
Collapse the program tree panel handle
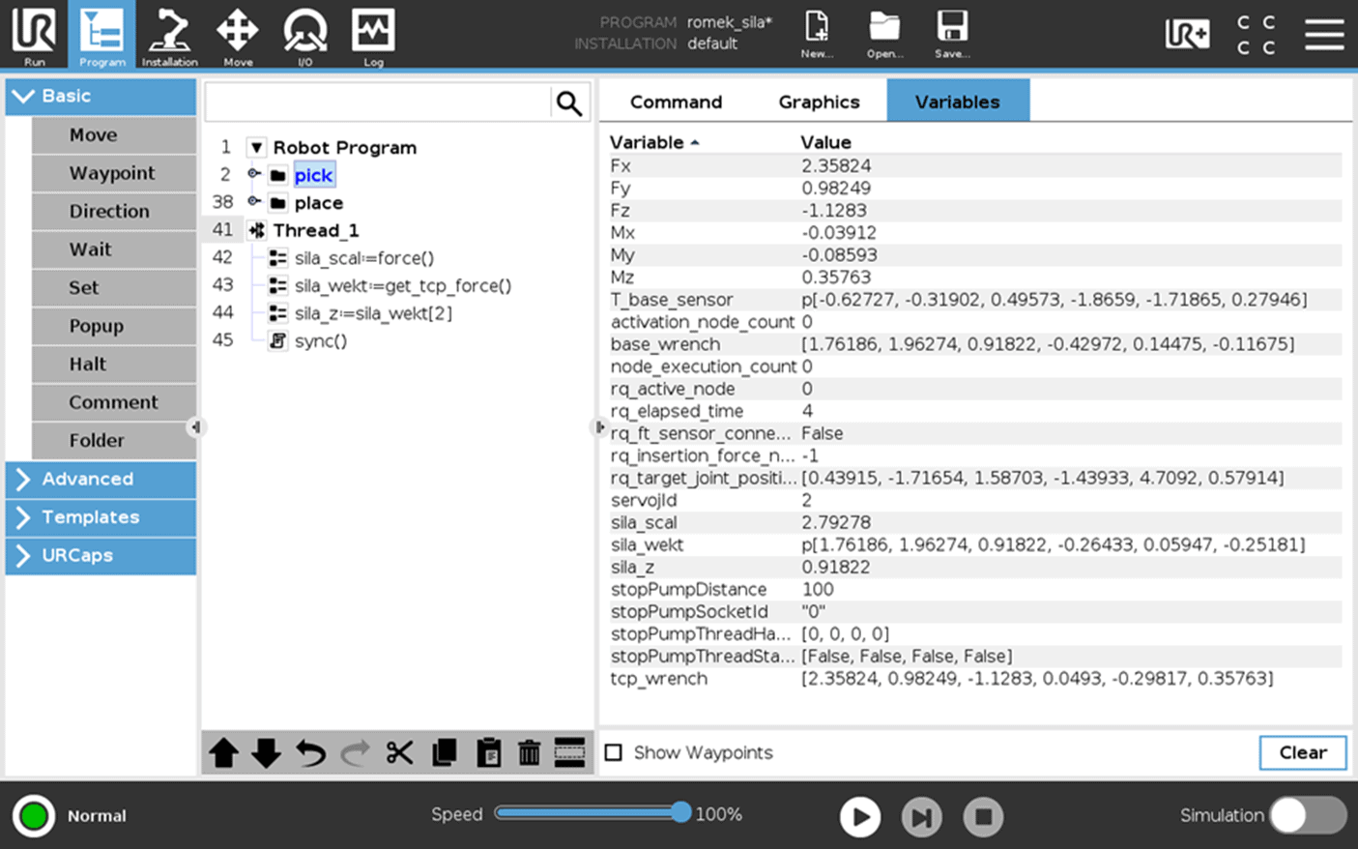click(598, 426)
